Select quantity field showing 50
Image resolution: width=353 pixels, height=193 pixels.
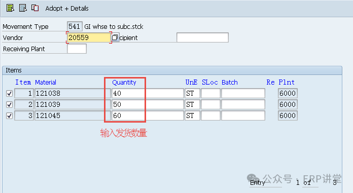[148, 104]
